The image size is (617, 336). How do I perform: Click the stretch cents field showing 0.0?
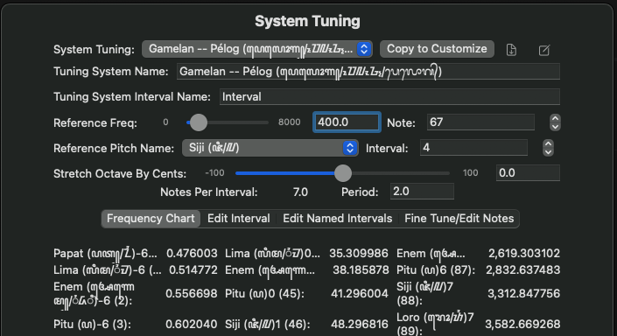click(x=528, y=173)
